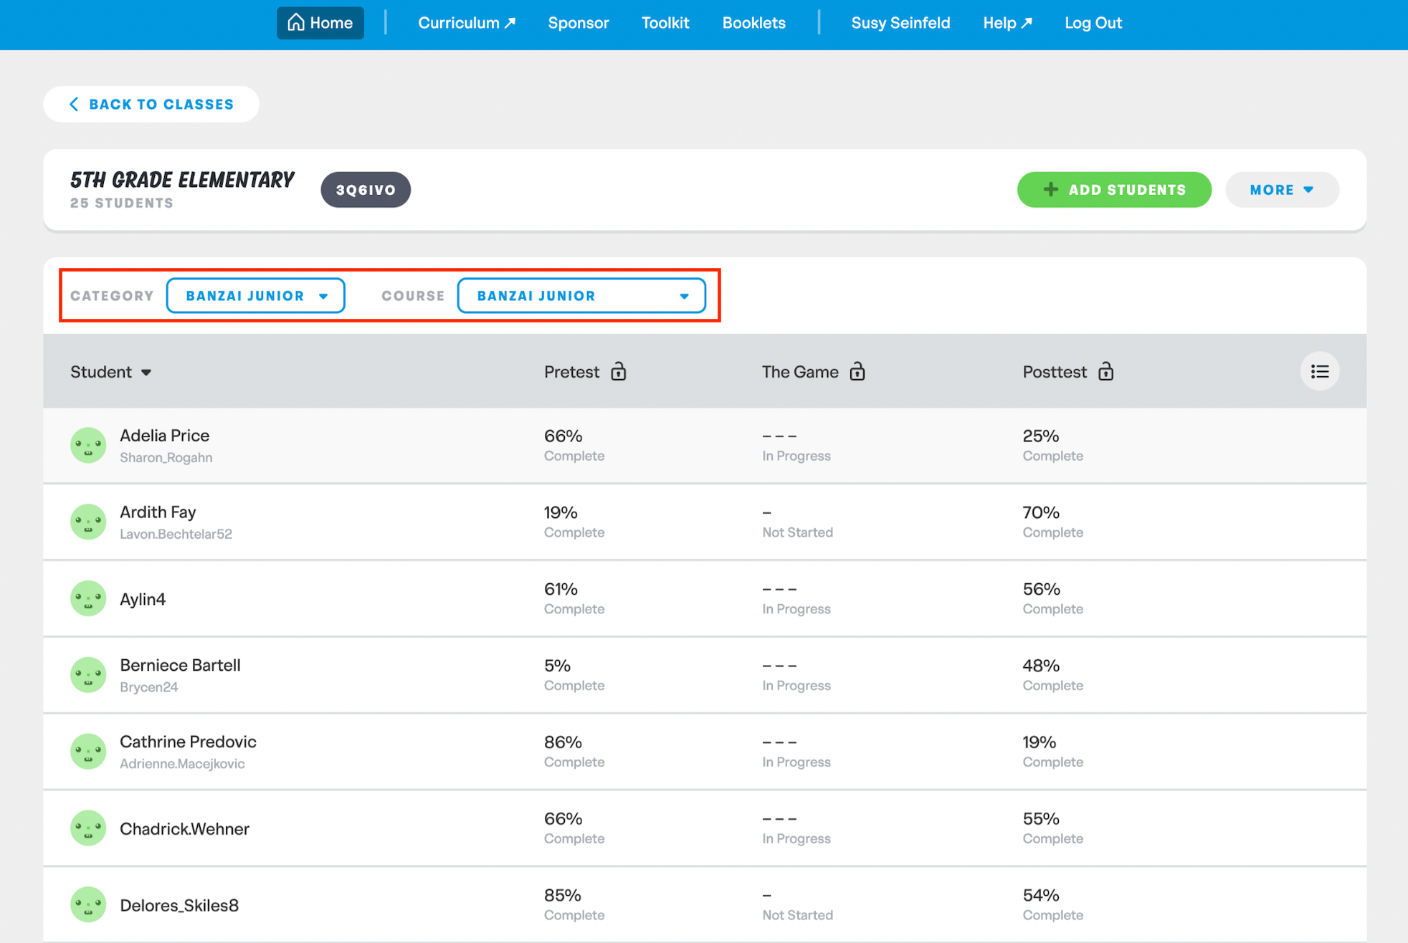Click Ardith Fay's avatar icon
The width and height of the screenshot is (1408, 943).
pos(88,522)
